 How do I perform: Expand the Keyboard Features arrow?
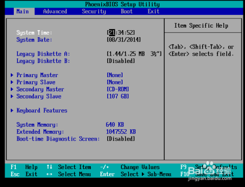point(12,110)
